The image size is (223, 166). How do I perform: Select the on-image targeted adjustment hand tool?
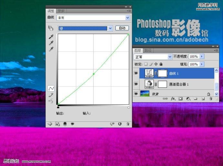tap(51, 28)
